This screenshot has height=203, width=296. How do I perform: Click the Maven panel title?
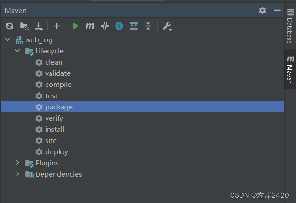click(16, 11)
